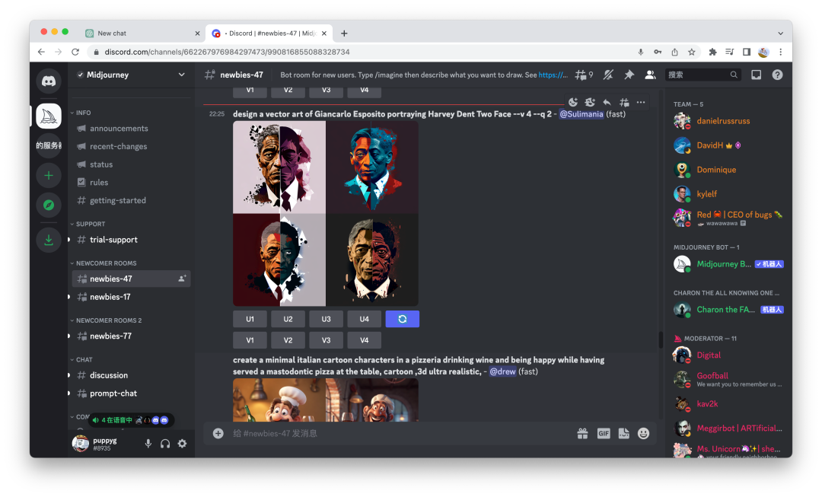Toggle the member list visibility

(650, 75)
